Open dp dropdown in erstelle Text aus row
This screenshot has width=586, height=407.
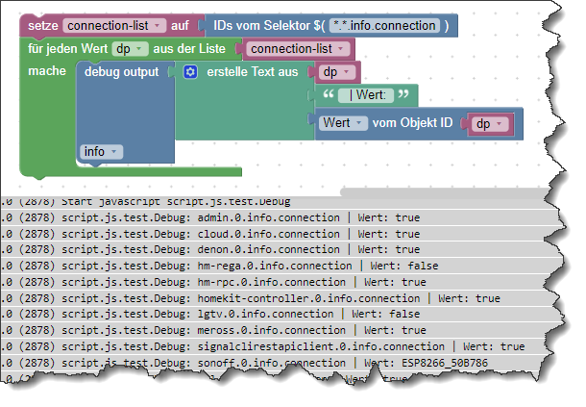pos(337,72)
